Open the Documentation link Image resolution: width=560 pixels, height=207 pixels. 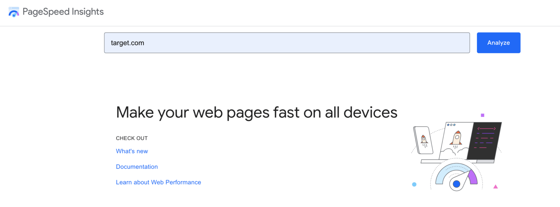(137, 167)
